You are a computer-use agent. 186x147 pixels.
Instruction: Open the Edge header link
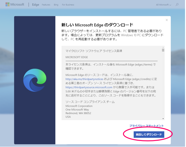pos(35,5)
